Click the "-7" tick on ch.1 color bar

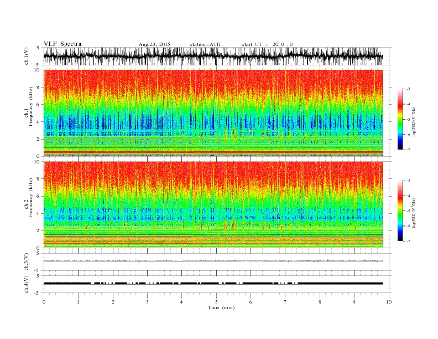pos(408,150)
